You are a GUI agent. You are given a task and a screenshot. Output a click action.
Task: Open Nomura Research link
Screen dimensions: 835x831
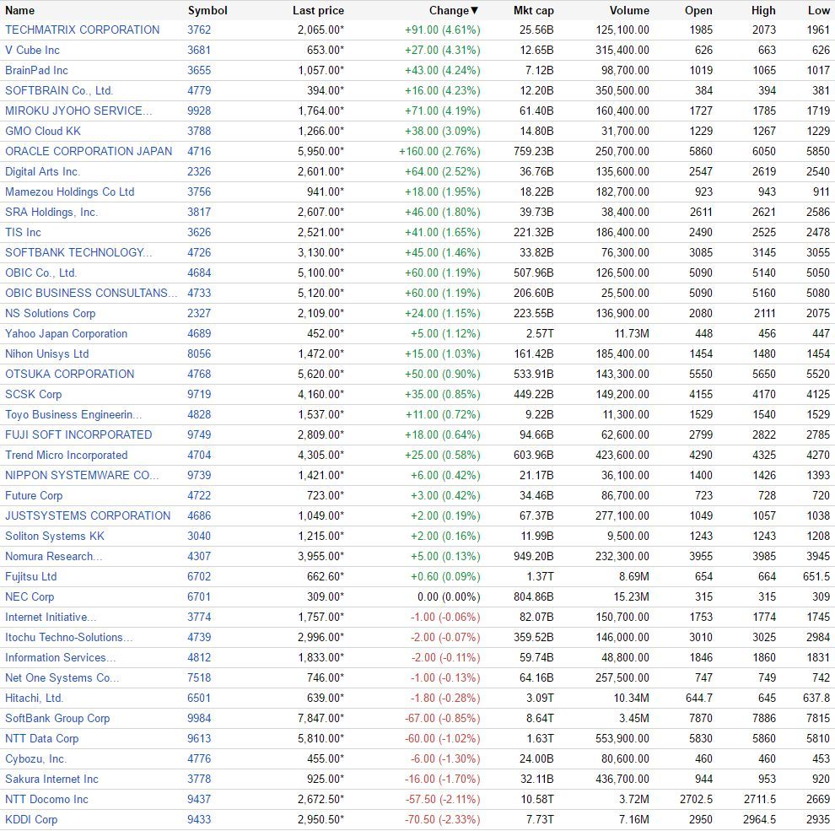(x=53, y=556)
